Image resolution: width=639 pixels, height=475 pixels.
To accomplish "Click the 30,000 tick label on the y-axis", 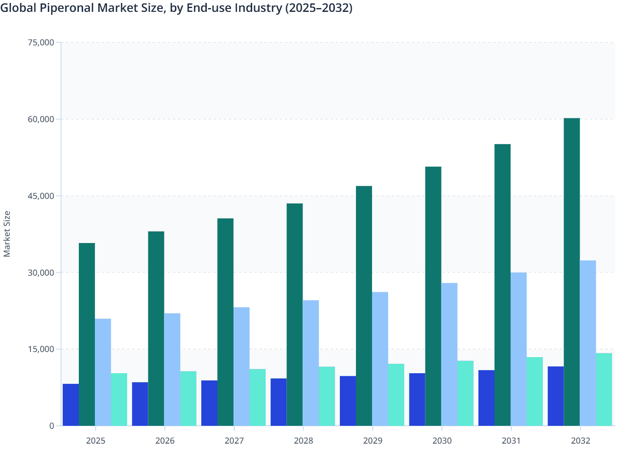I will click(44, 272).
